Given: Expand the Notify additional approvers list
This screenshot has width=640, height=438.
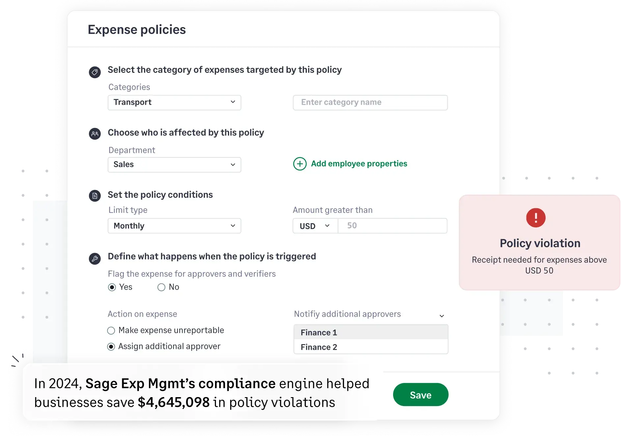Looking at the screenshot, I should coord(442,315).
